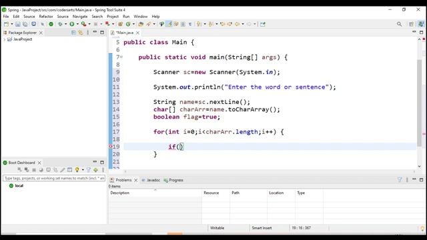Open the Help menu
427x240 pixels.
coord(155,17)
